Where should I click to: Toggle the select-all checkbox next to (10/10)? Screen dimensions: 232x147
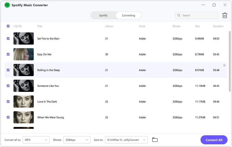pyautogui.click(x=8, y=26)
